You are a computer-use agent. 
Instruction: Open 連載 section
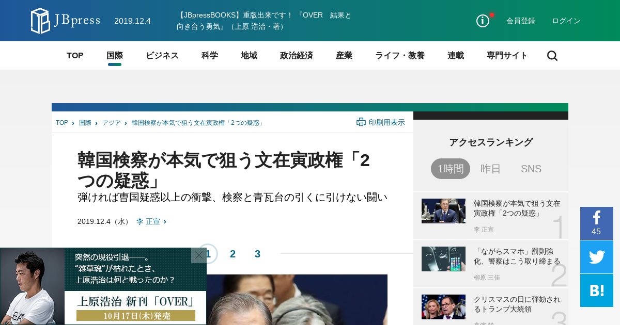tap(456, 56)
